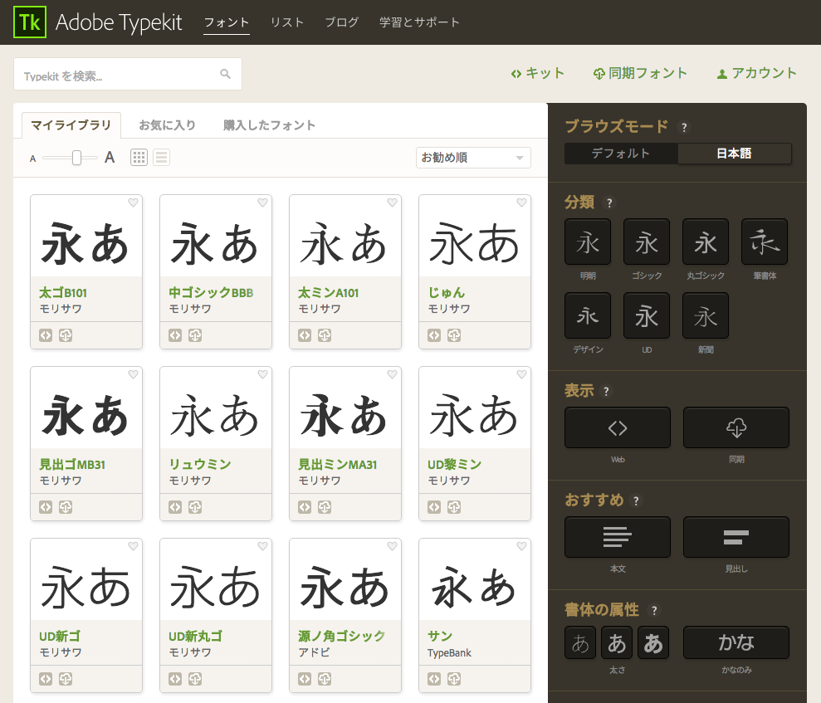Open 源ノ角ゴシック font link

point(341,636)
